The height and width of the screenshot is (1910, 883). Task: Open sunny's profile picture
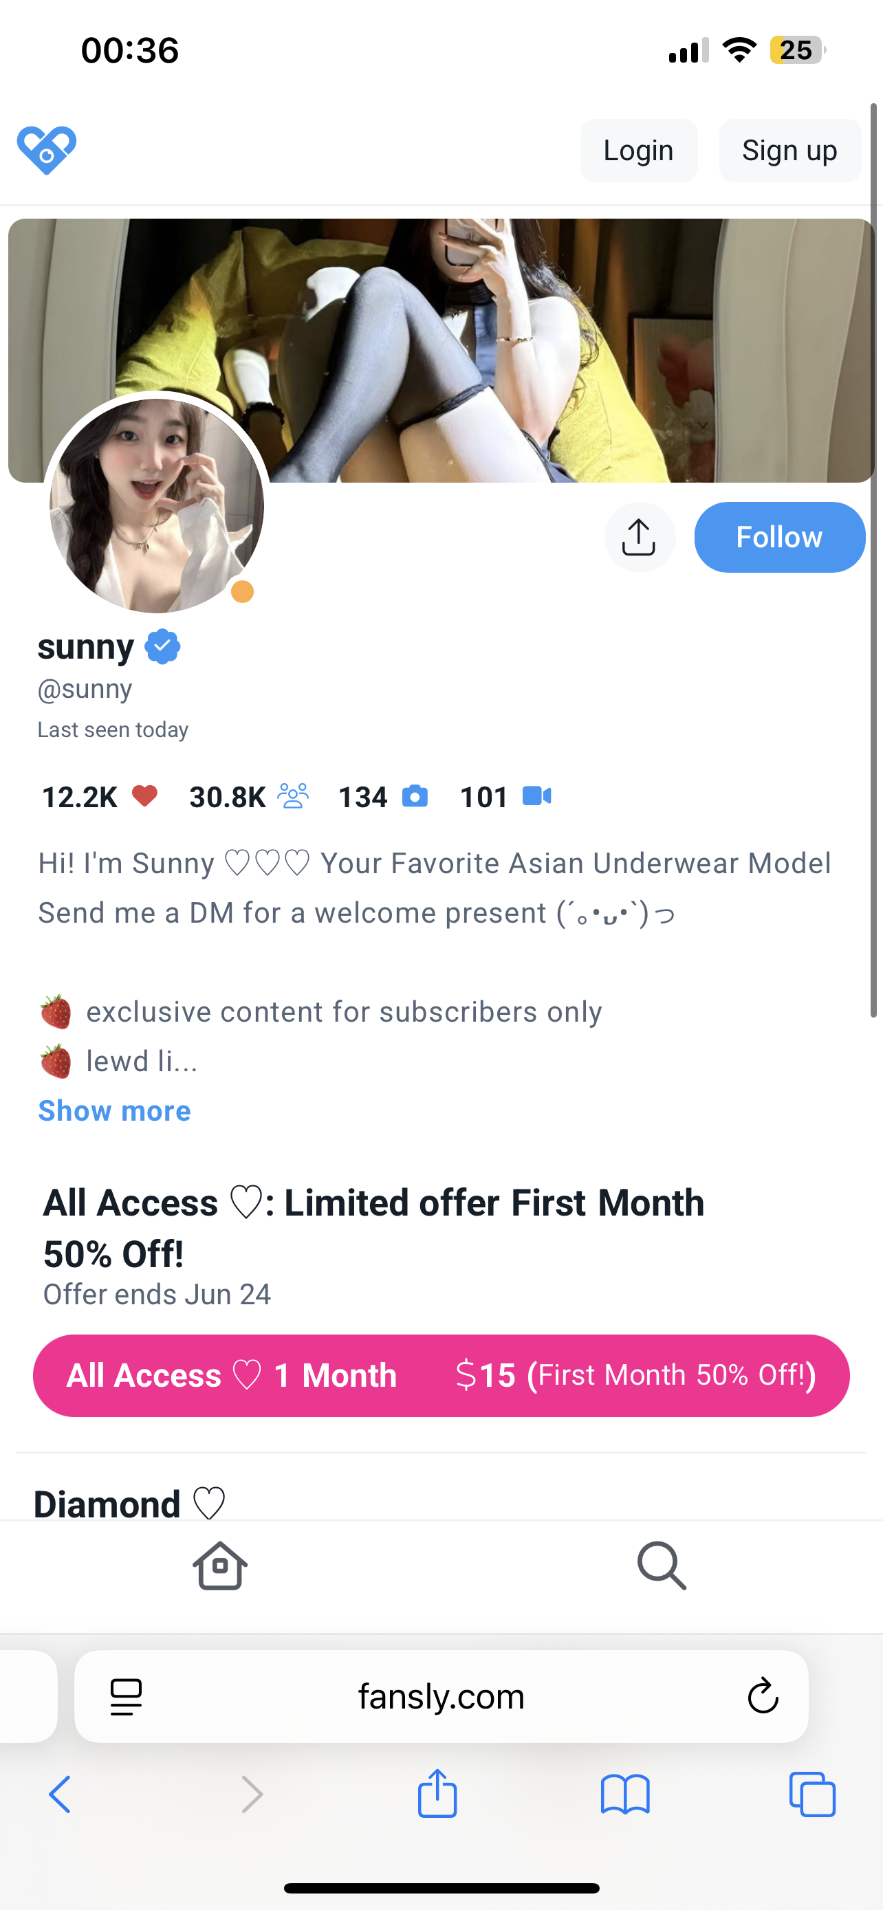156,505
